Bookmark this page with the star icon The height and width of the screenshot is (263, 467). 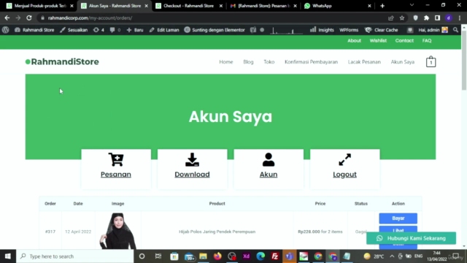(402, 18)
